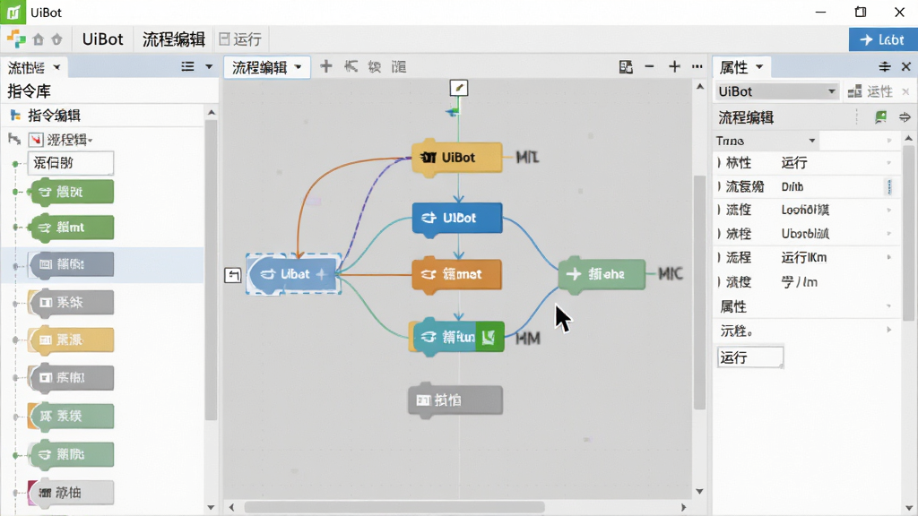The width and height of the screenshot is (918, 516).
Task: Click the third icon after the canvas add plus
Action: 375,66
